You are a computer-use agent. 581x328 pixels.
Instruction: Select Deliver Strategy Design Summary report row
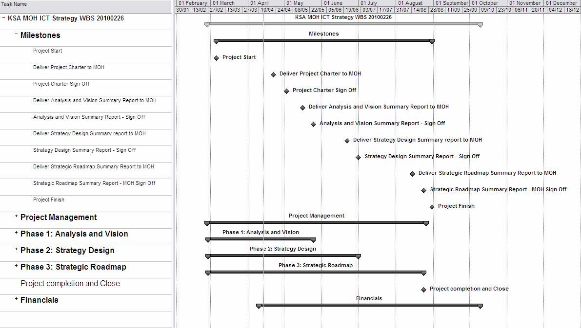pyautogui.click(x=85, y=138)
